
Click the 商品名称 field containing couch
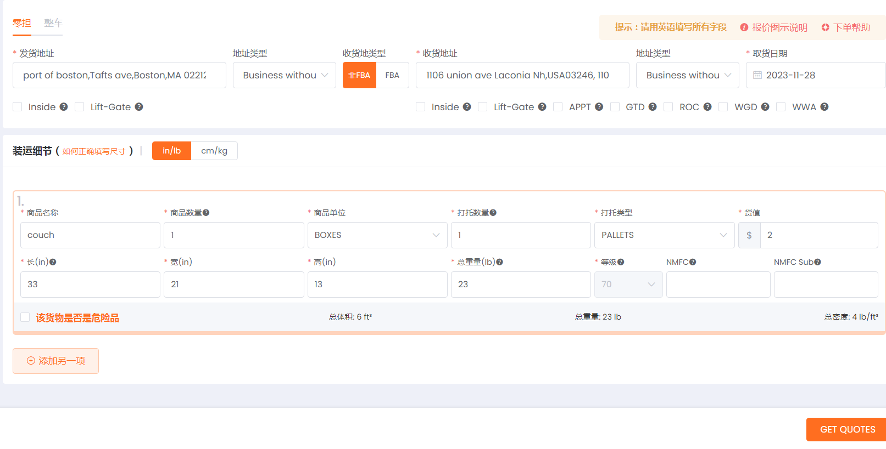coord(90,235)
